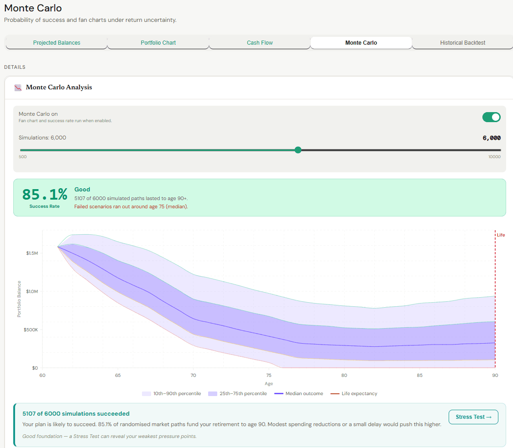Click the 'Simulations: 6,000' label
This screenshot has height=448, width=513.
pos(42,138)
